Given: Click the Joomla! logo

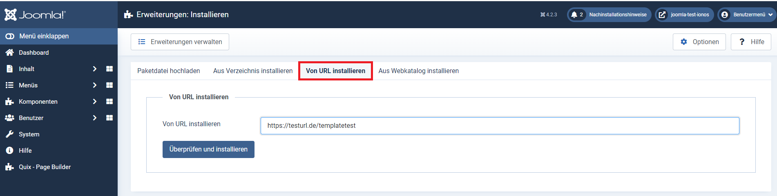Looking at the screenshot, I should [x=35, y=15].
